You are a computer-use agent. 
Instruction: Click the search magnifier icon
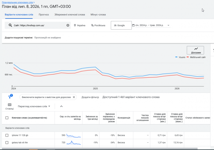click(x=10, y=25)
